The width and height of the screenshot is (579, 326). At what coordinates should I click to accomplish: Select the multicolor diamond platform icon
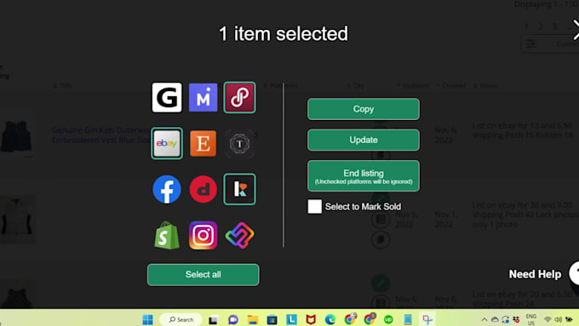coord(239,235)
